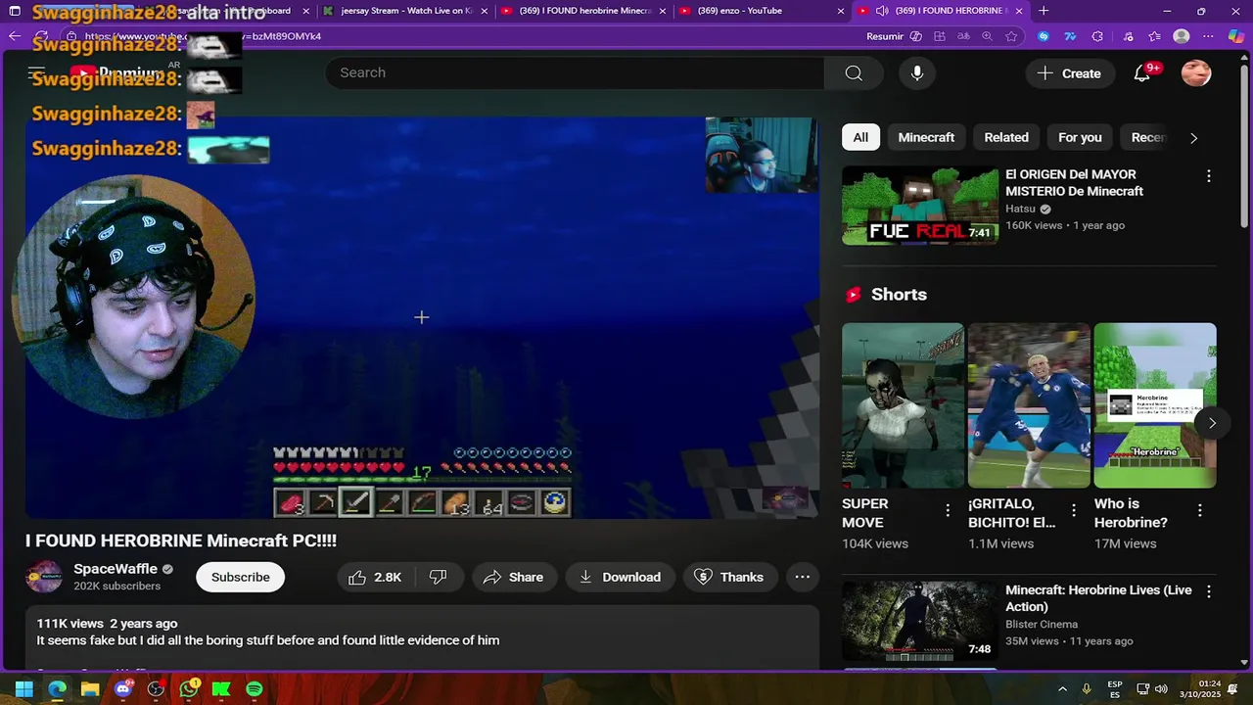This screenshot has width=1253, height=705.
Task: Open SpaceWaffle channel avatar
Action: point(44,577)
